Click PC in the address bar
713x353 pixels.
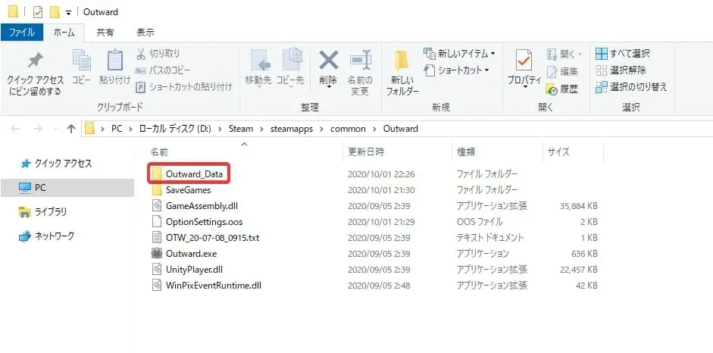pyautogui.click(x=117, y=129)
